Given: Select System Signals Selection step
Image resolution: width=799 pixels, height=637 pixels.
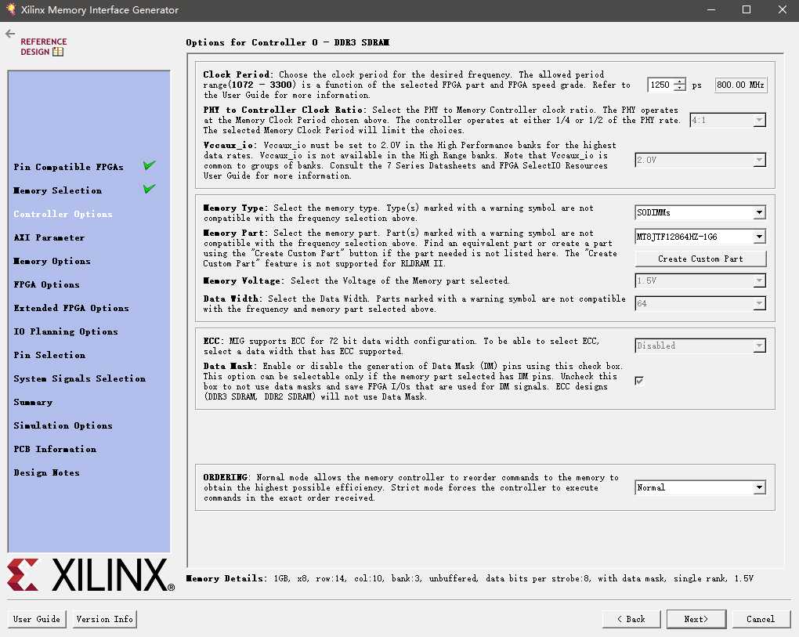Looking at the screenshot, I should click(79, 378).
